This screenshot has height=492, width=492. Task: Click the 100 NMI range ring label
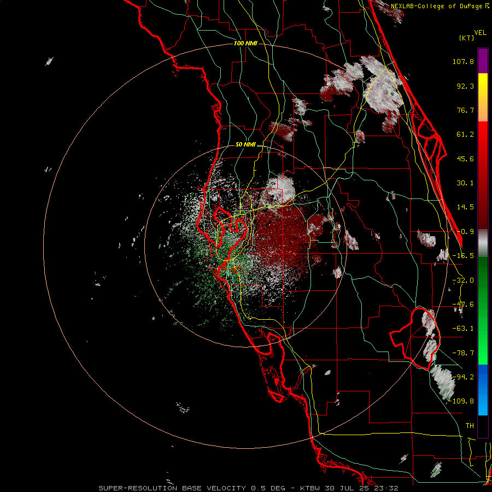tap(245, 43)
